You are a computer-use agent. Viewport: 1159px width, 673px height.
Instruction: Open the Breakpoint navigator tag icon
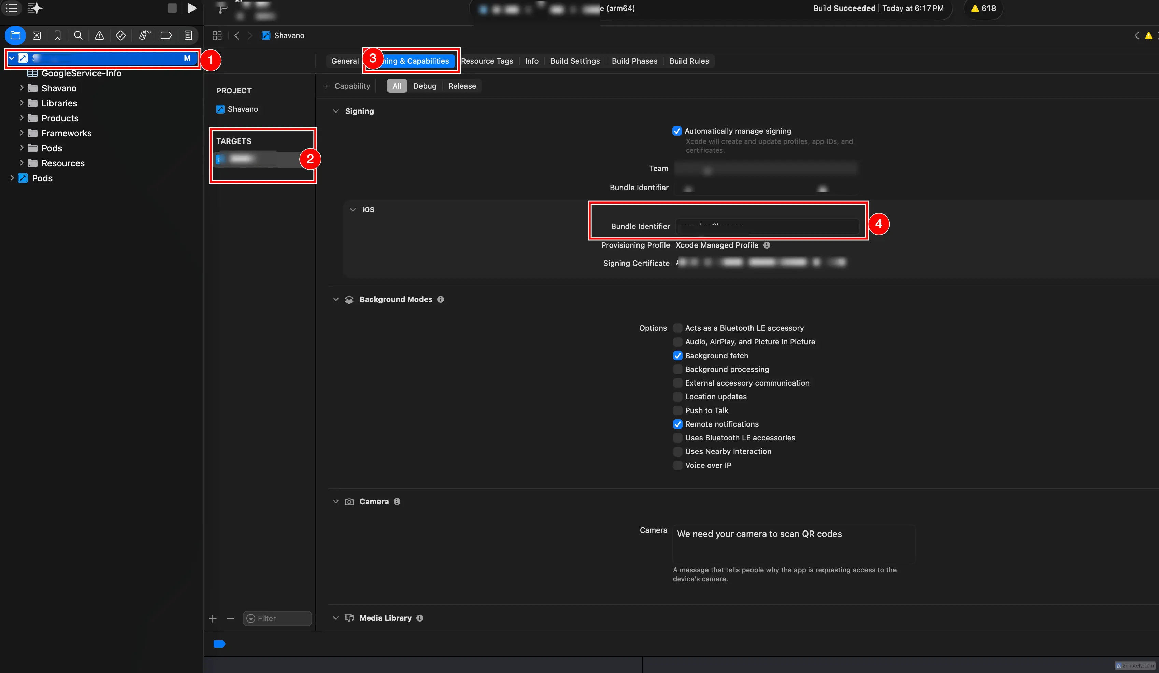pos(166,35)
